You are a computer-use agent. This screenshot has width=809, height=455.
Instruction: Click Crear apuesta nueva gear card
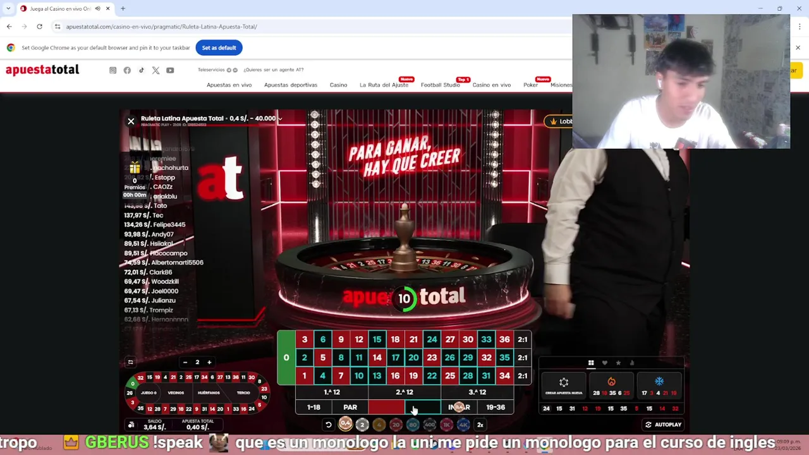(x=564, y=386)
